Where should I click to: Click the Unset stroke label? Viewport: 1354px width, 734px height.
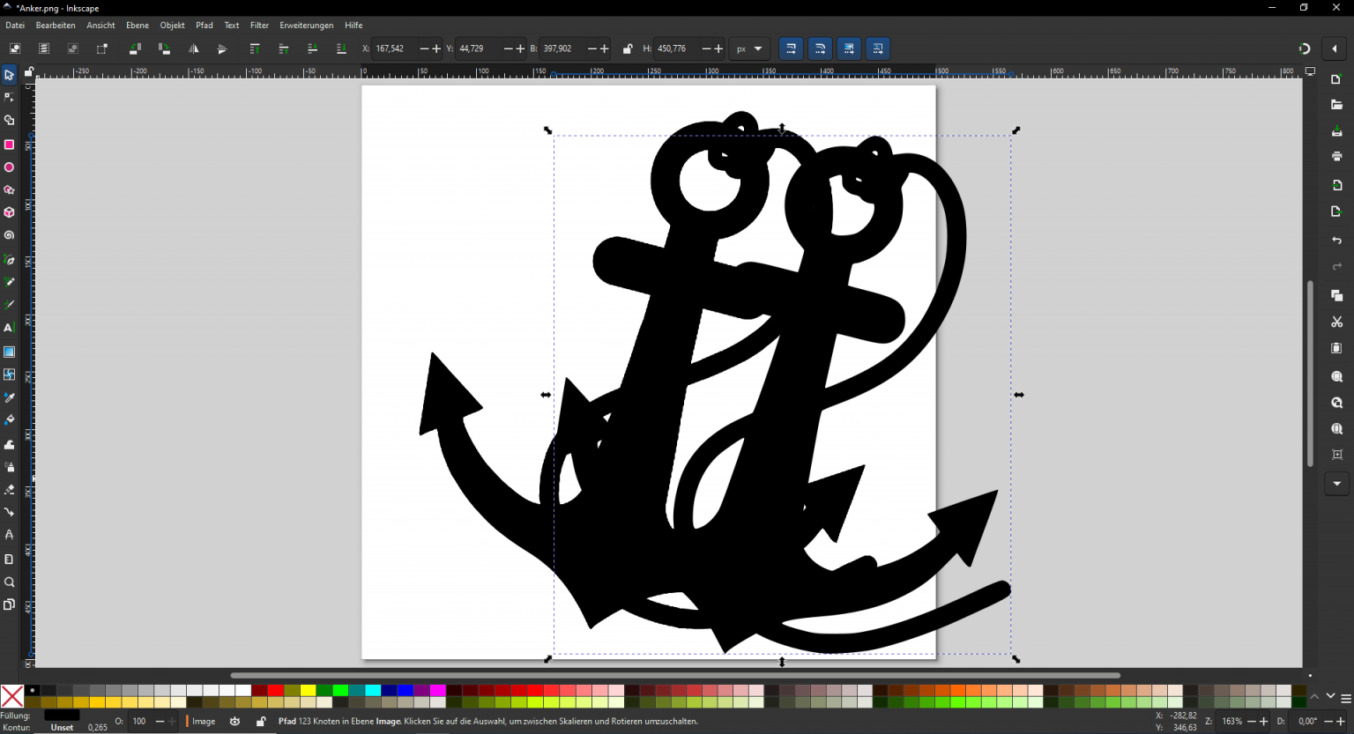click(62, 727)
